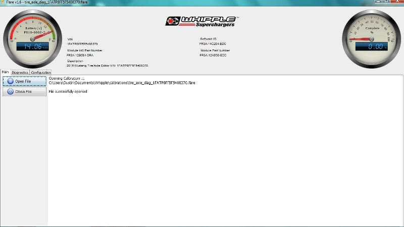The height and width of the screenshot is (227, 404).
Task: Click the Module HW Part Number value
Action: click(80, 55)
